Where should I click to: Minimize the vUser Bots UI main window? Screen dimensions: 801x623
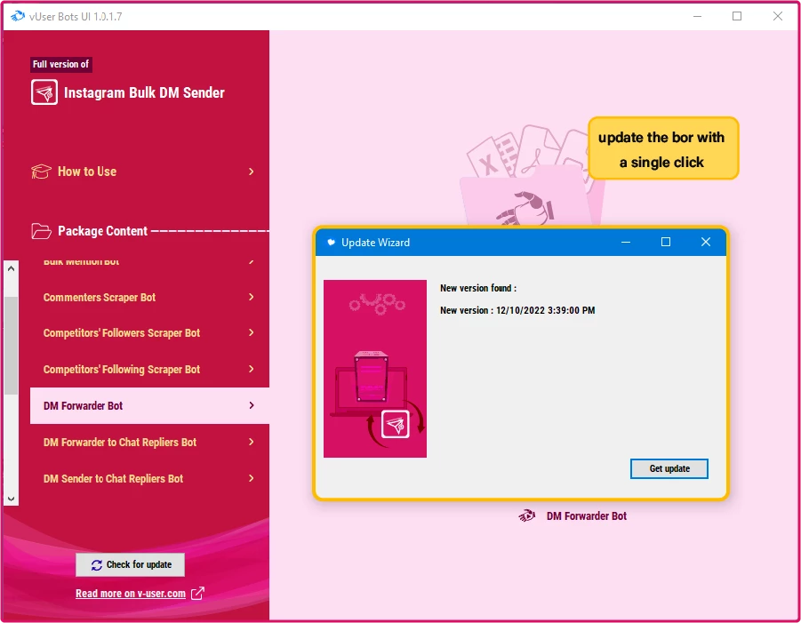coord(697,16)
